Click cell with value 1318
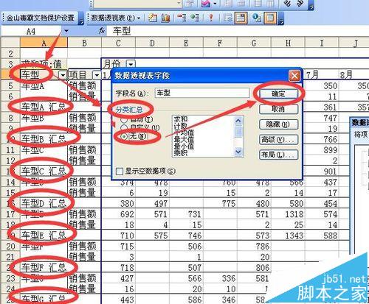The width and height of the screenshot is (369, 304). 288,214
